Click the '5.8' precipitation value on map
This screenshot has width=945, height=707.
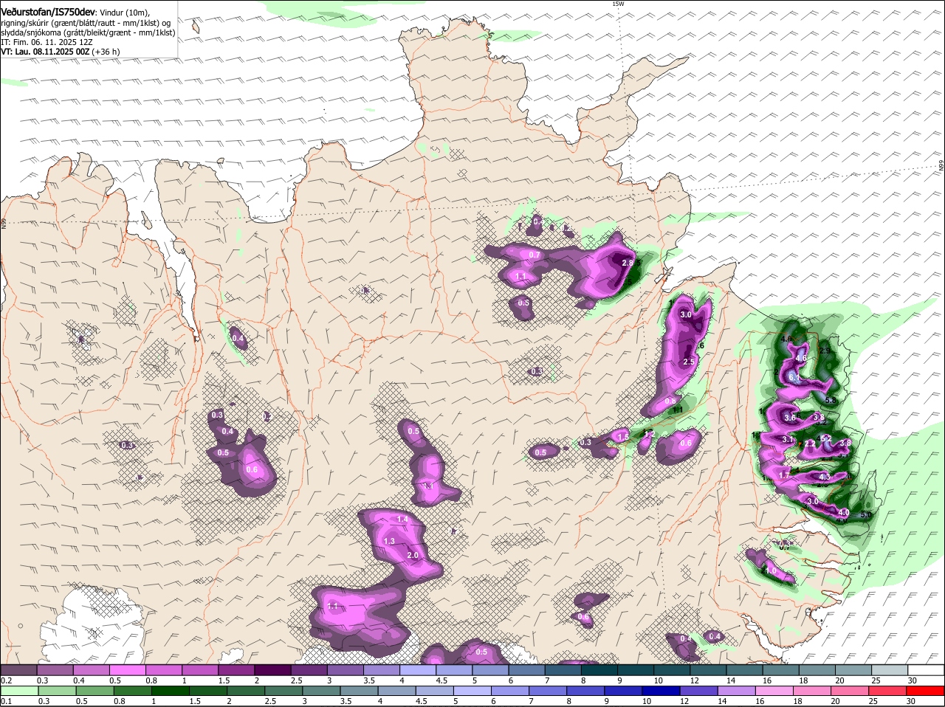click(831, 400)
